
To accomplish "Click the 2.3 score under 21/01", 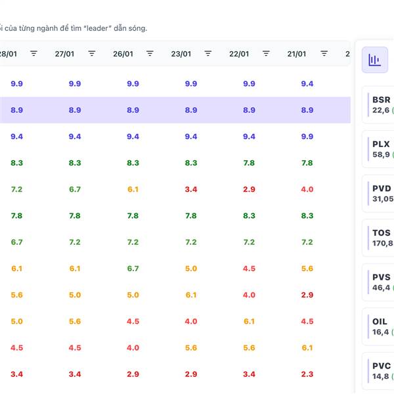I will [x=307, y=374].
